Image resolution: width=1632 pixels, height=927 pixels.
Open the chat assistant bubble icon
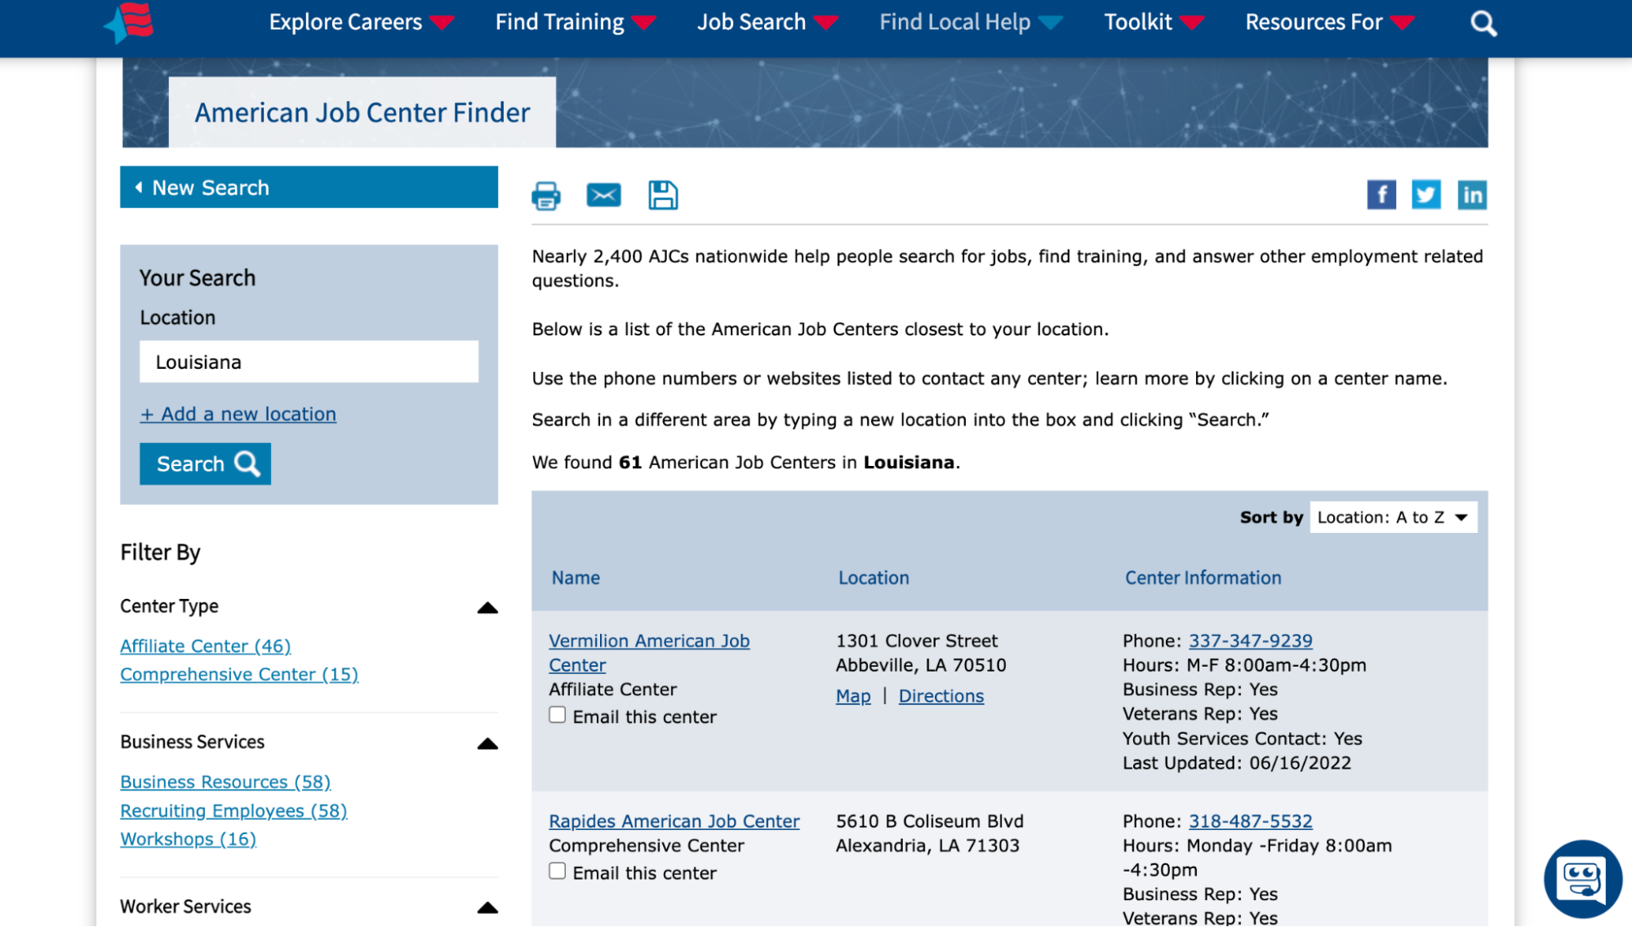(1582, 879)
